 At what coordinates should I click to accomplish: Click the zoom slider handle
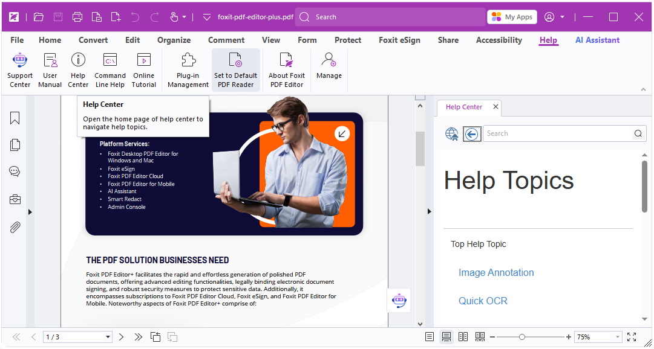(x=522, y=337)
